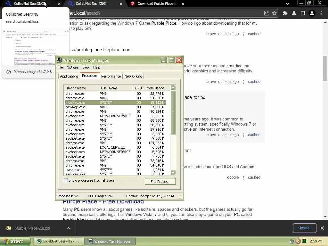Expand hidden system tray icons arrow

298,242
